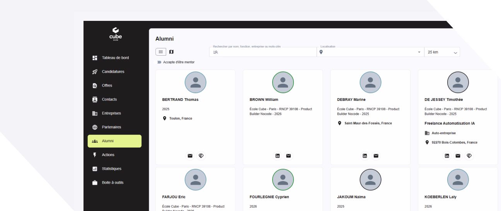Email DE JESSEY Timothée via envelope icon
The height and width of the screenshot is (211, 501).
point(458,155)
